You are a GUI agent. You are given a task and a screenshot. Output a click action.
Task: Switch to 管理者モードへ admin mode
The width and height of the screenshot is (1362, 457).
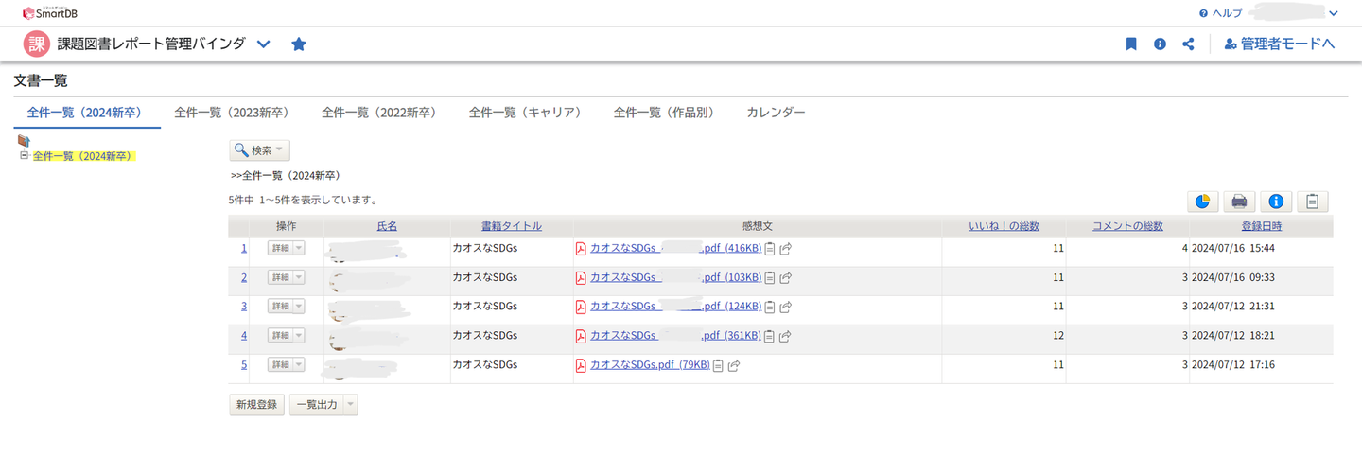[x=1279, y=44]
